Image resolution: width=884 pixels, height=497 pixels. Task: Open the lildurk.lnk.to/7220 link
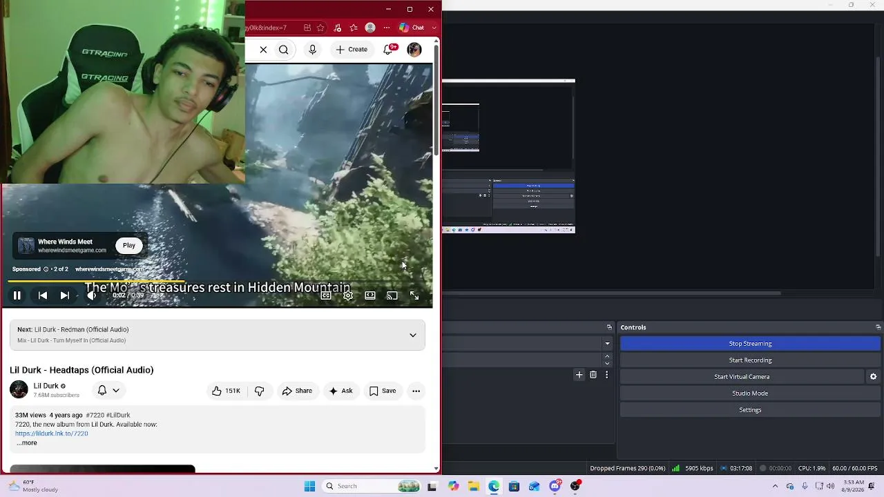[52, 433]
